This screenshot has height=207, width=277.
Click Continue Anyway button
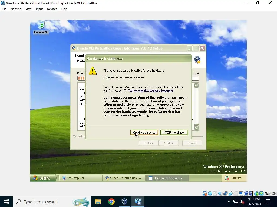point(144,133)
